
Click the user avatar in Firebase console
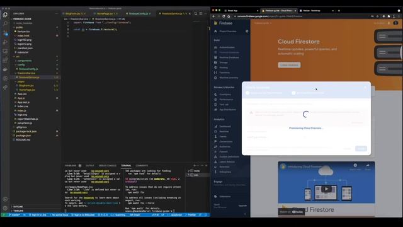coord(396,23)
